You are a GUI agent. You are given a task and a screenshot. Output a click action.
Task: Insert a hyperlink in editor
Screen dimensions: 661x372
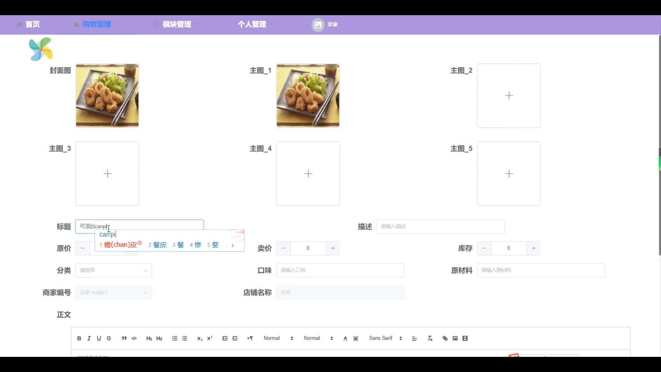445,339
